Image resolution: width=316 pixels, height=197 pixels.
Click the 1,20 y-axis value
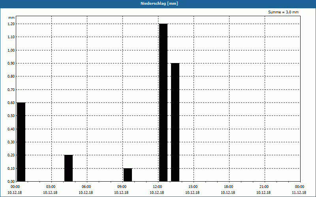point(11,24)
